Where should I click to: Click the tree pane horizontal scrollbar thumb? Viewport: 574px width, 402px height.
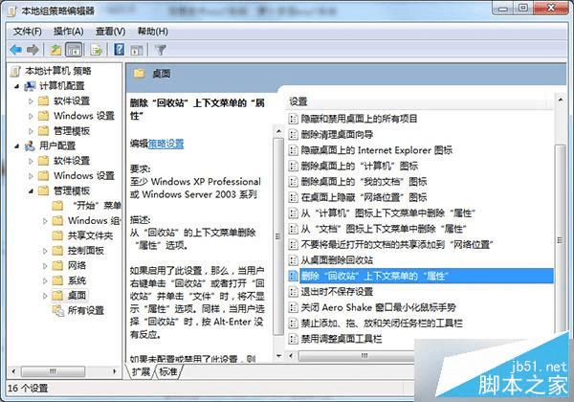pos(53,371)
